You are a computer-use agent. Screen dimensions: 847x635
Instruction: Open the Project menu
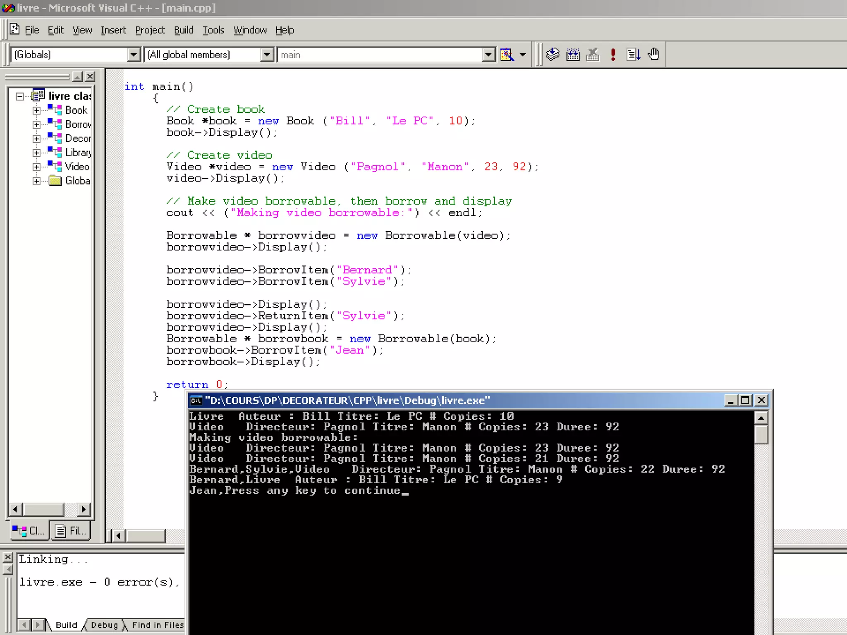150,30
